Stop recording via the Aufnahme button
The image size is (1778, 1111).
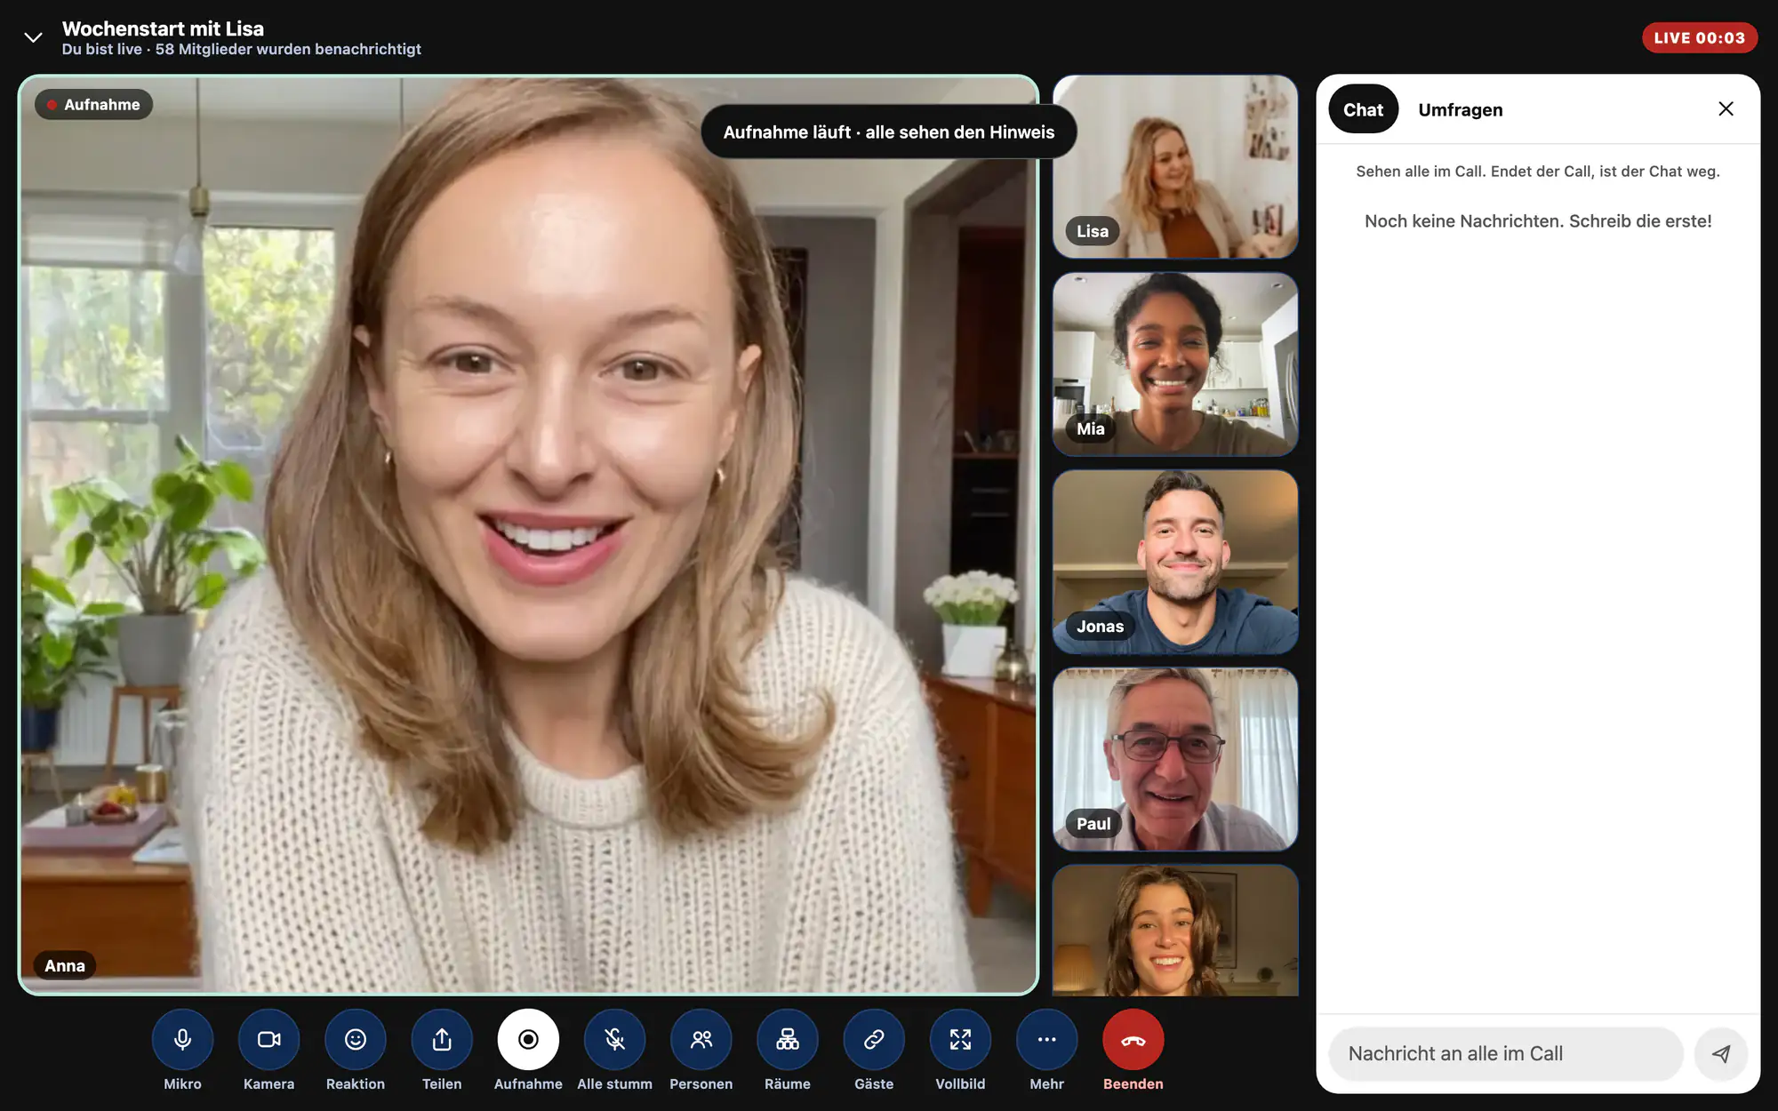point(528,1039)
